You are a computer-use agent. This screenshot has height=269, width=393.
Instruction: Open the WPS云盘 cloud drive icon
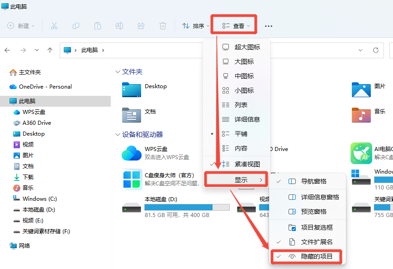pos(132,153)
